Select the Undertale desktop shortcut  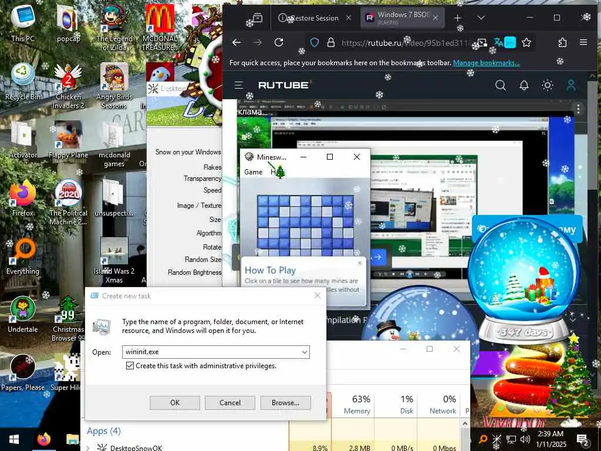pos(23,315)
